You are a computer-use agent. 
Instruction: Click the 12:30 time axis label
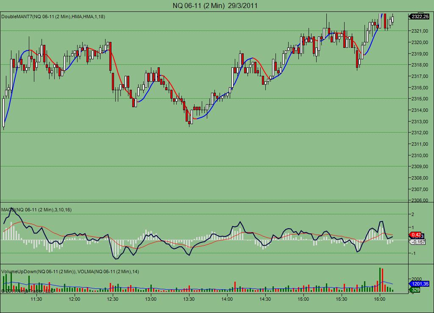pos(112,299)
